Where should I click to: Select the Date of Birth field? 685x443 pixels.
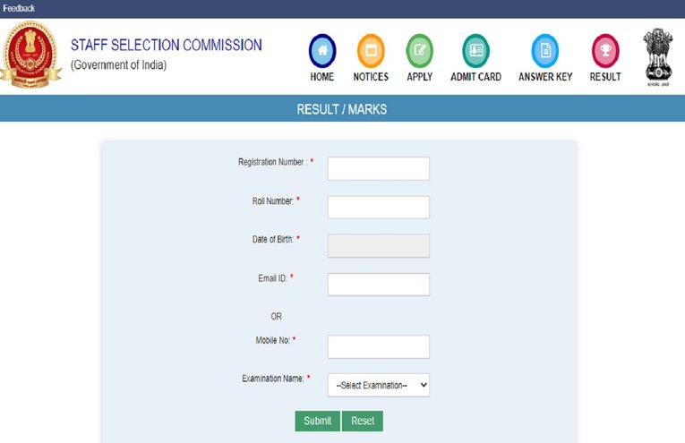click(379, 246)
